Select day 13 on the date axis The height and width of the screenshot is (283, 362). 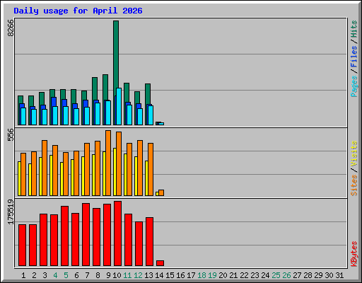tap(148, 275)
